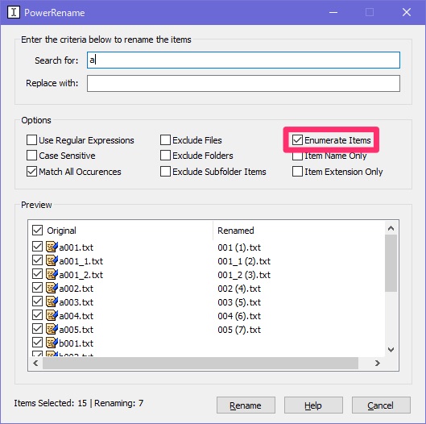Disable the Enumerate Items checkbox
This screenshot has height=424, width=426.
[297, 140]
